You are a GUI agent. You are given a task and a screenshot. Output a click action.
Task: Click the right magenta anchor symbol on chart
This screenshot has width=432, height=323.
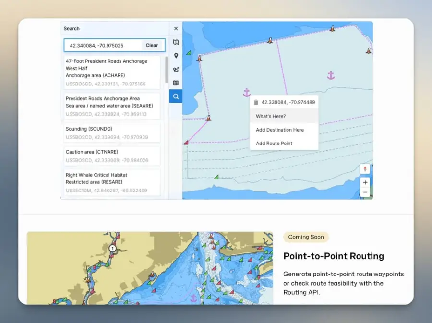(331, 75)
